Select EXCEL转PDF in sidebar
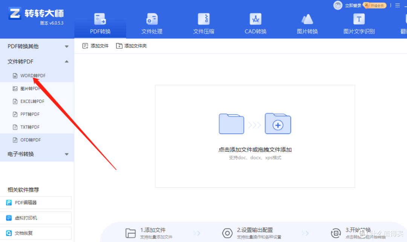 coord(37,101)
